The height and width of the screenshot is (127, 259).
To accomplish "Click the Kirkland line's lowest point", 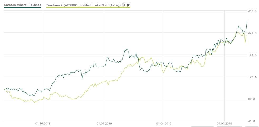I will tap(35, 103).
